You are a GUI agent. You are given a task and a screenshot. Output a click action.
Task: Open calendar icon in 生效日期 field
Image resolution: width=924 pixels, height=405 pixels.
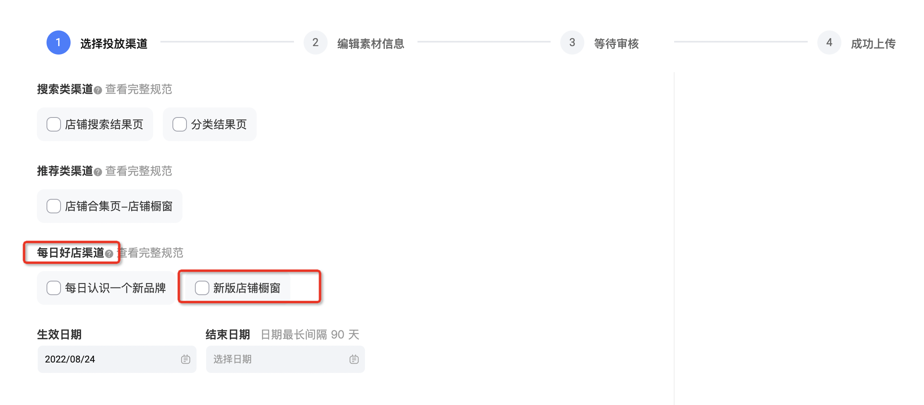coord(185,359)
